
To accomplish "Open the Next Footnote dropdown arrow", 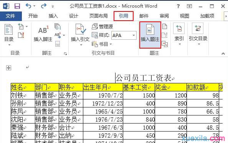I will point(64,35).
